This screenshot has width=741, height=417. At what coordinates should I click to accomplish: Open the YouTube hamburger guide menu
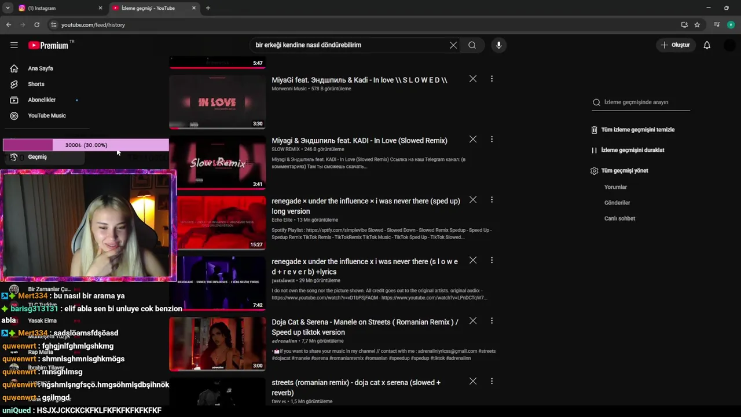[14, 45]
